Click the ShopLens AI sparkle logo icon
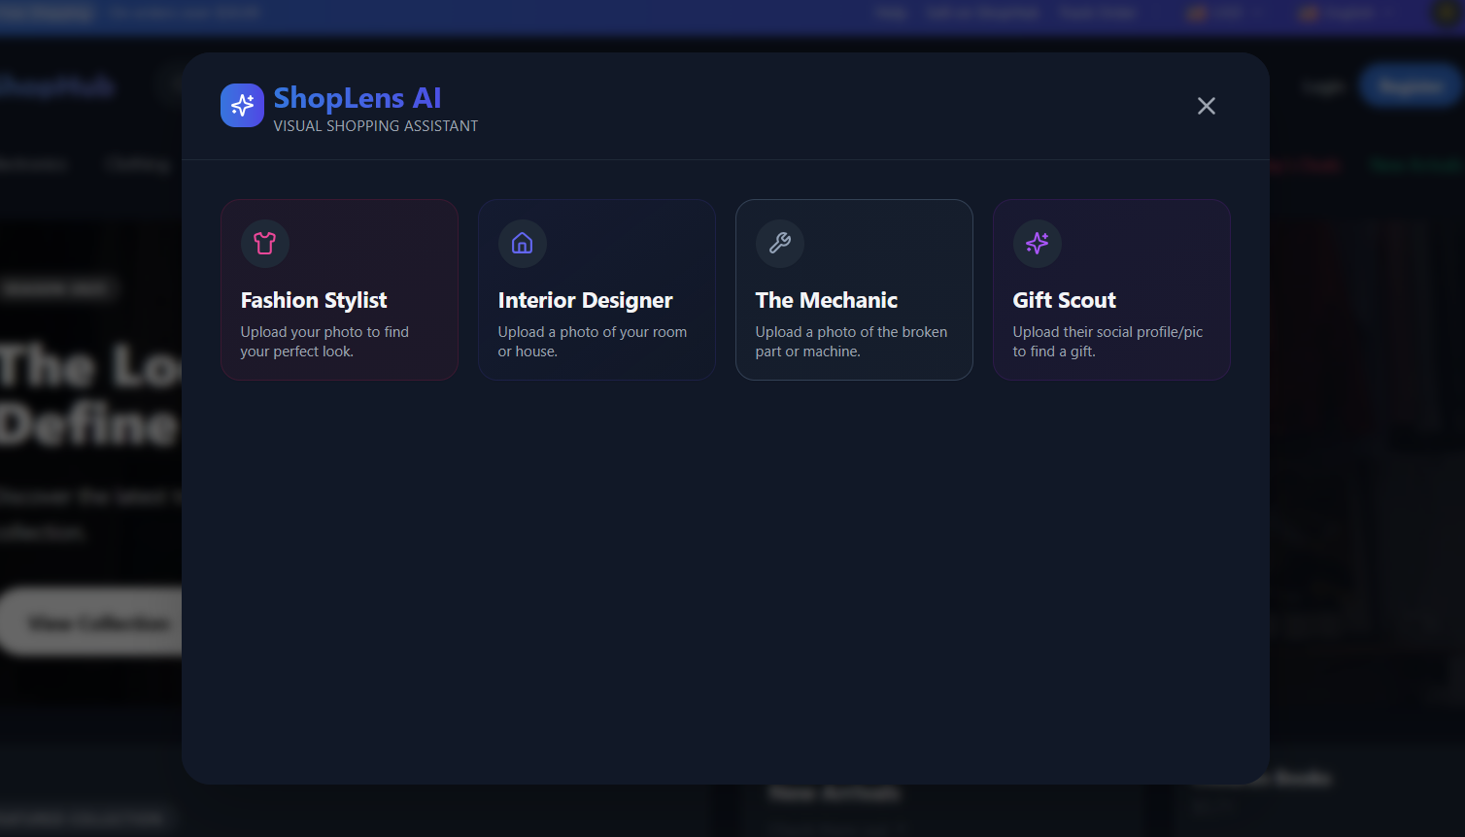 pyautogui.click(x=242, y=105)
